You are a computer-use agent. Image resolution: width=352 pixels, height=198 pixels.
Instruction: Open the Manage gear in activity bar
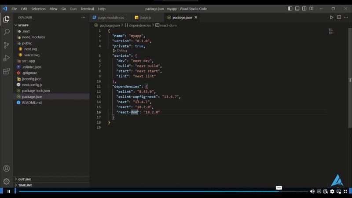pyautogui.click(x=6, y=181)
